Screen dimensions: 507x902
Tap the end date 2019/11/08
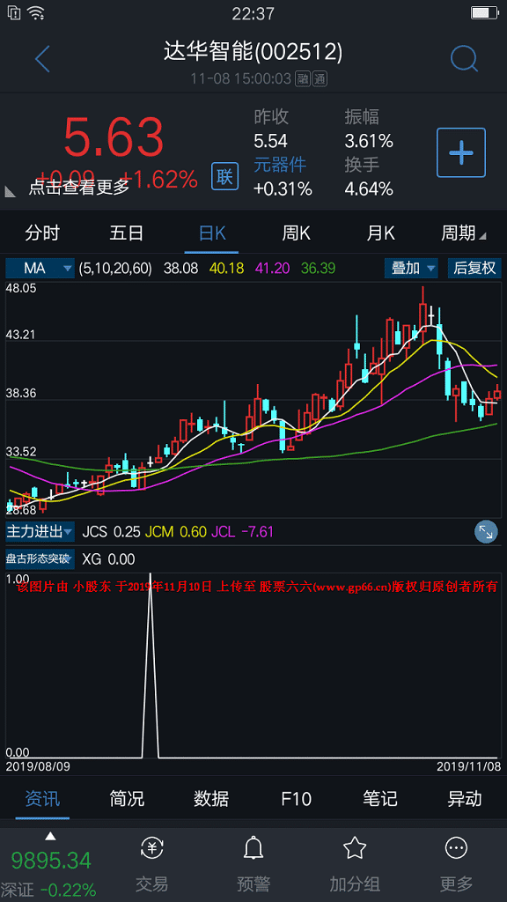[x=468, y=766]
